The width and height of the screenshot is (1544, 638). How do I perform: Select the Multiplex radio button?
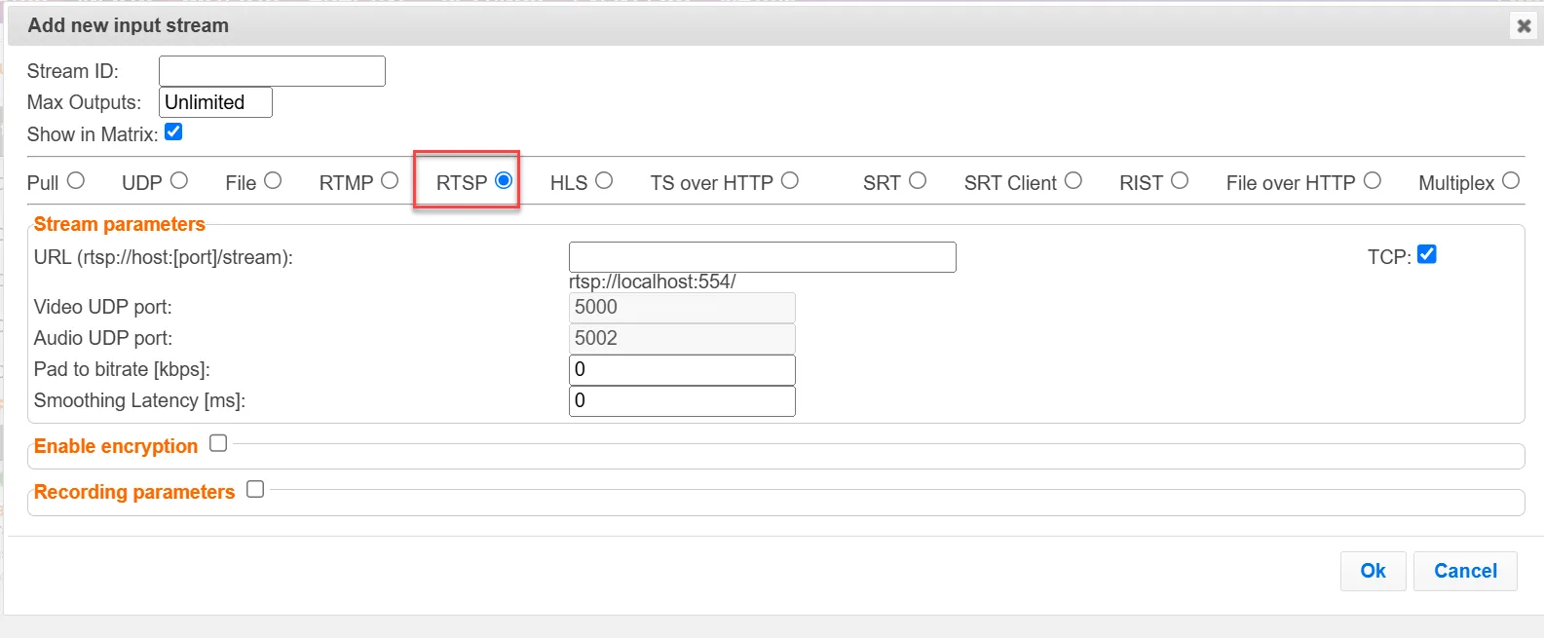tap(1511, 180)
